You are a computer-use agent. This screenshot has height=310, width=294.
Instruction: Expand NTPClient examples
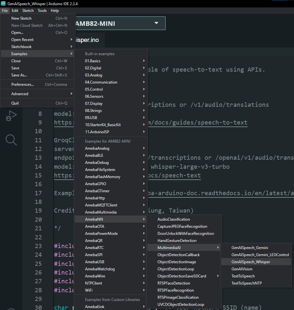(111, 283)
